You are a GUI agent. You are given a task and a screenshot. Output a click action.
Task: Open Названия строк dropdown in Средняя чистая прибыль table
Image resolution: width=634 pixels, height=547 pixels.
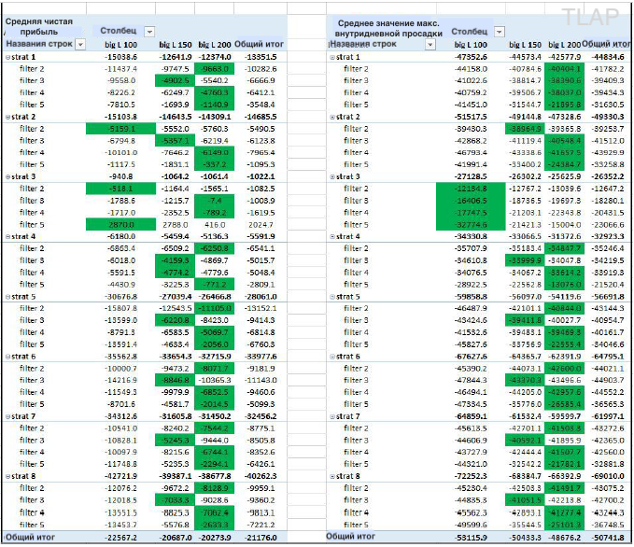coord(80,44)
